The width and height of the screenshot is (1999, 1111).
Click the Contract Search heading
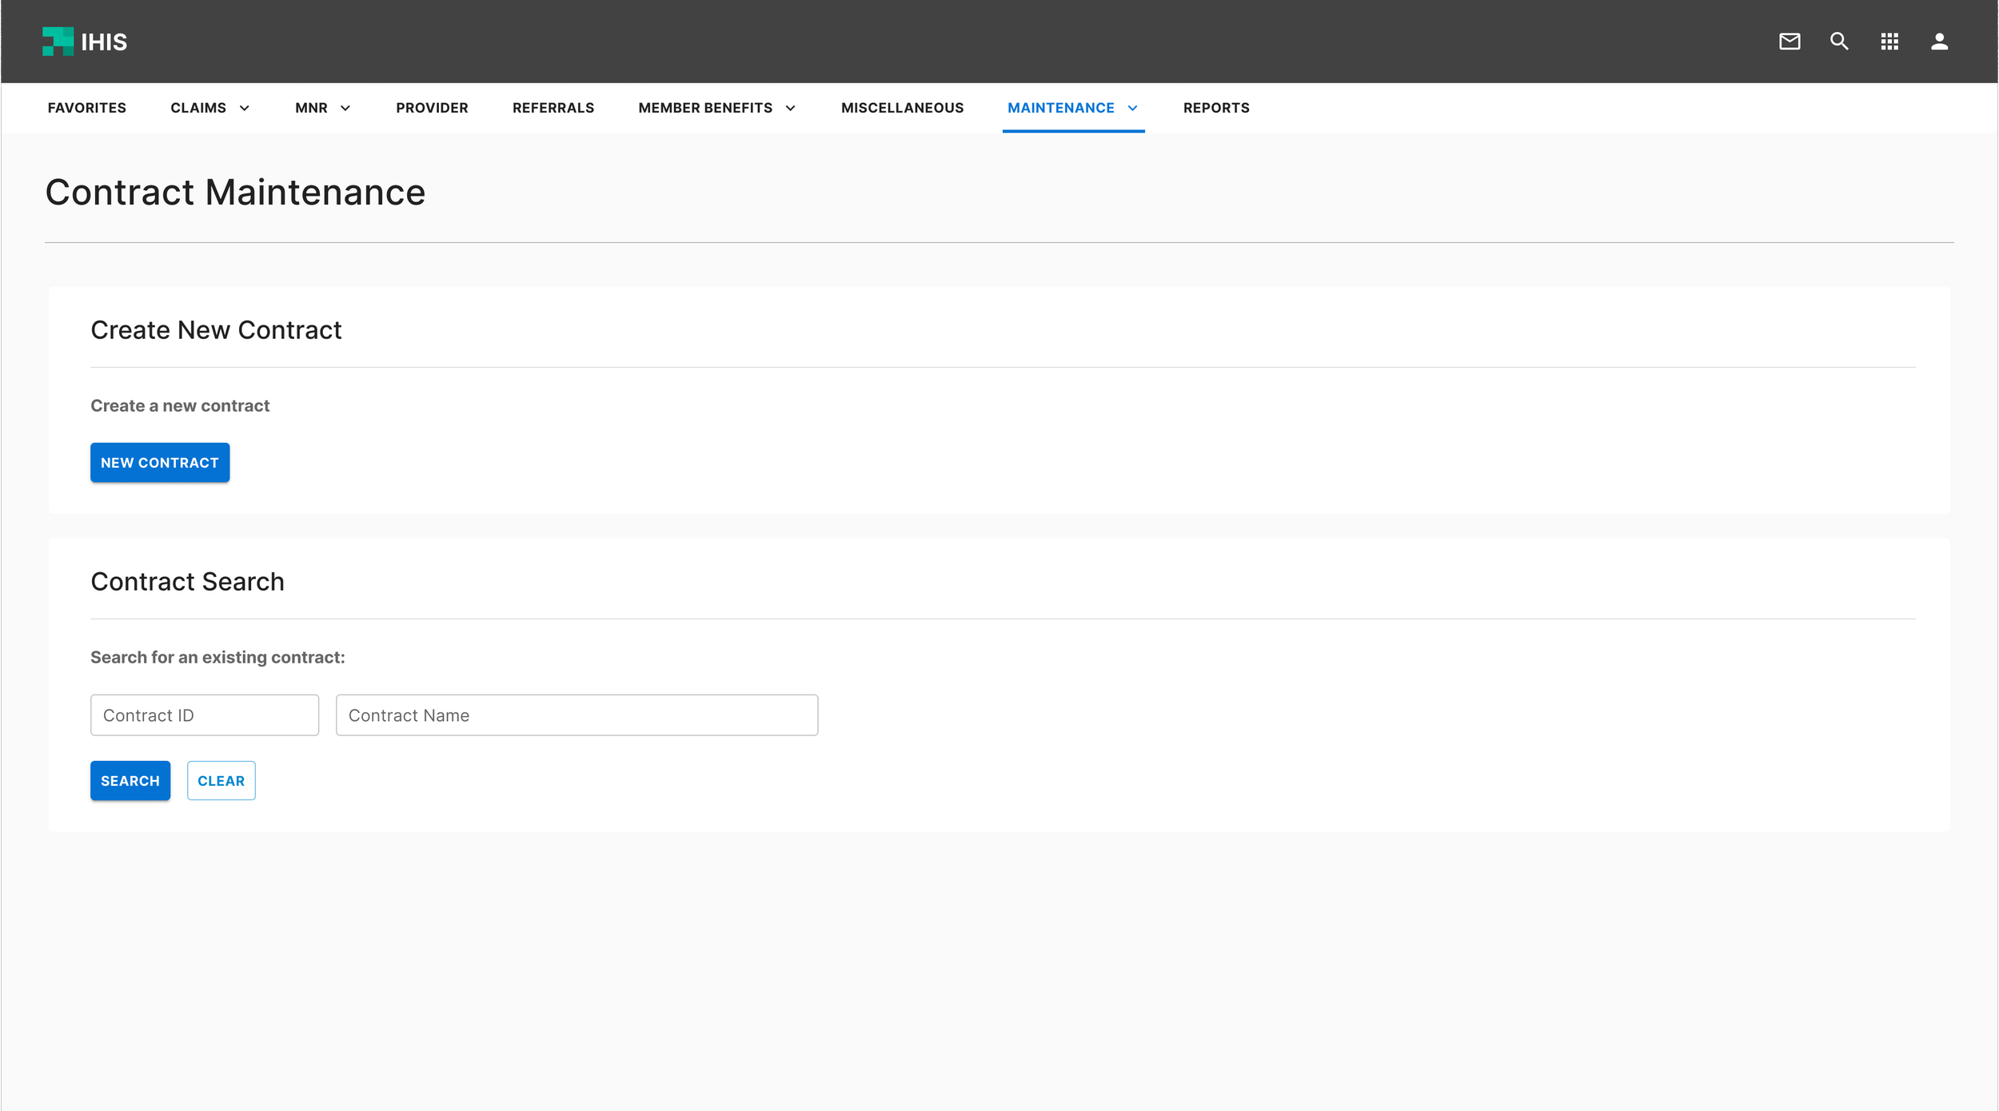pos(187,581)
